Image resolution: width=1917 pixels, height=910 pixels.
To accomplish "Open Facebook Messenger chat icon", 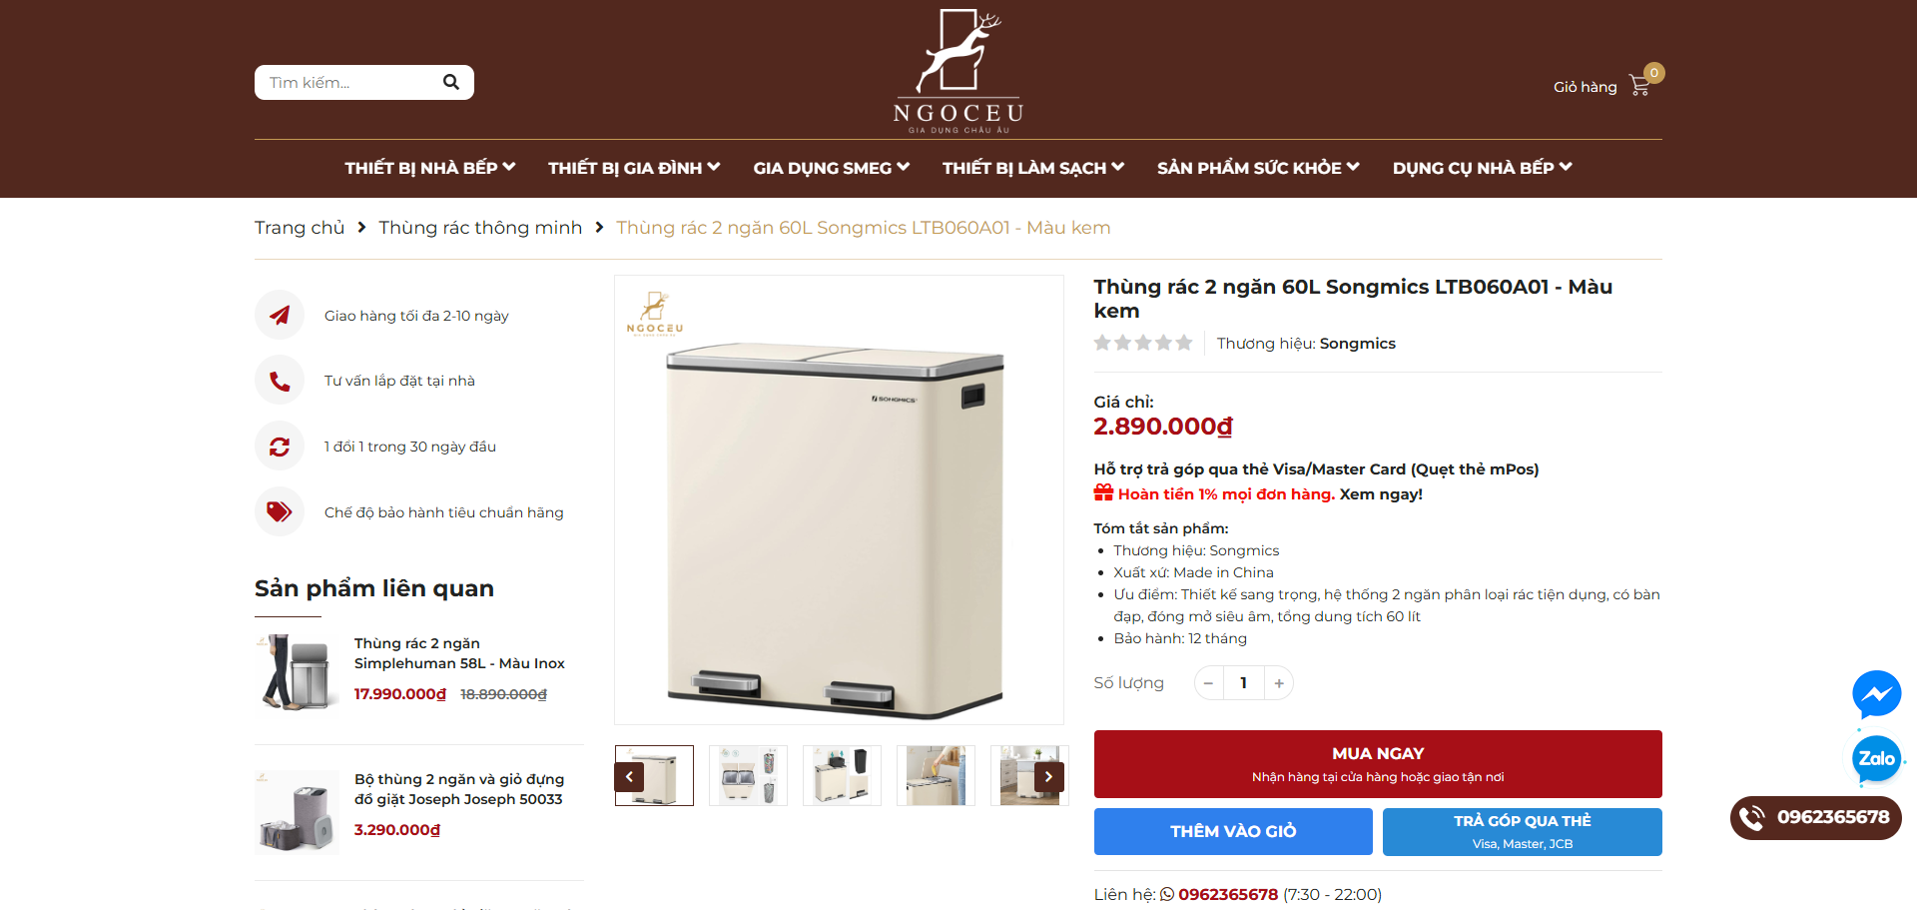I will [x=1876, y=694].
